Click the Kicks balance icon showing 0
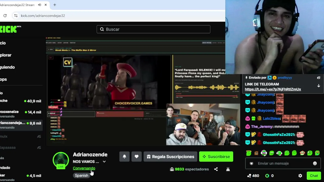 click(267, 176)
